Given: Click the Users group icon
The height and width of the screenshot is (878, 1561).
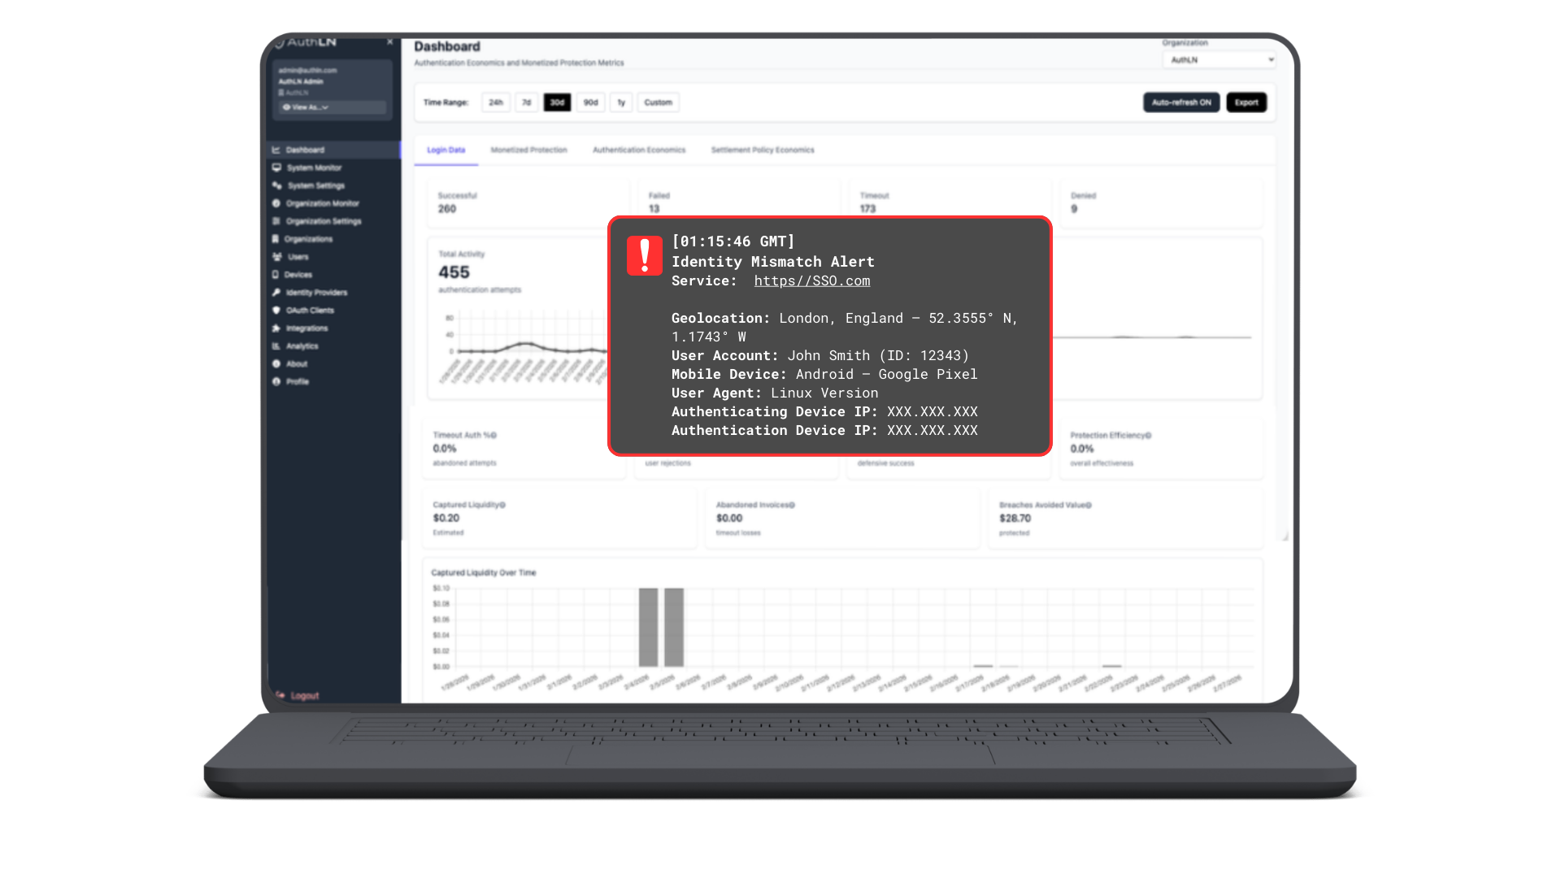Looking at the screenshot, I should coord(276,257).
